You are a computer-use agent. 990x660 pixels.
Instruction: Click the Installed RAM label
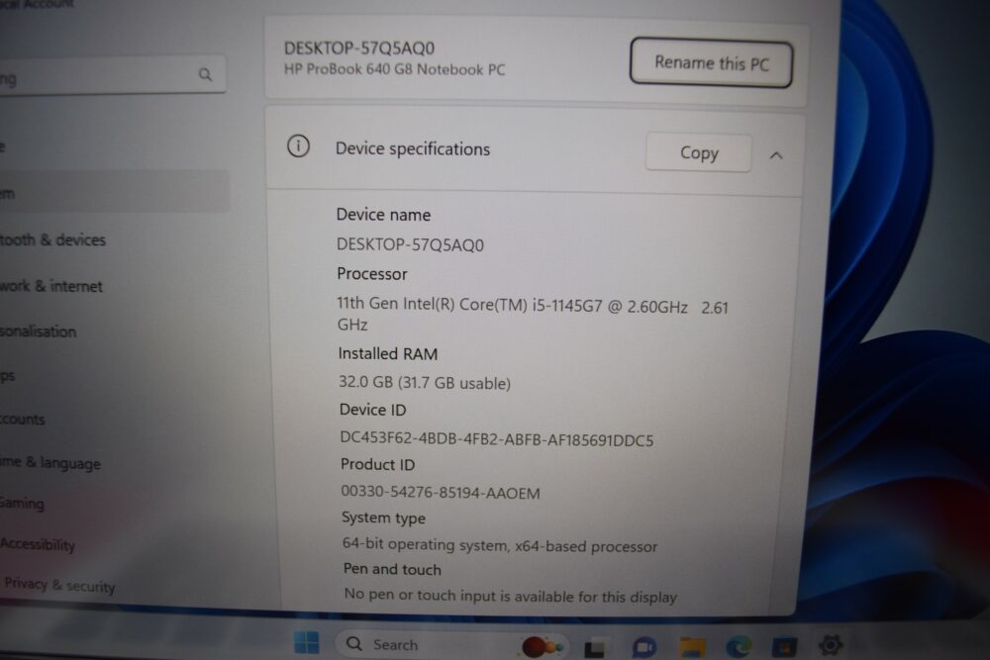tap(388, 353)
